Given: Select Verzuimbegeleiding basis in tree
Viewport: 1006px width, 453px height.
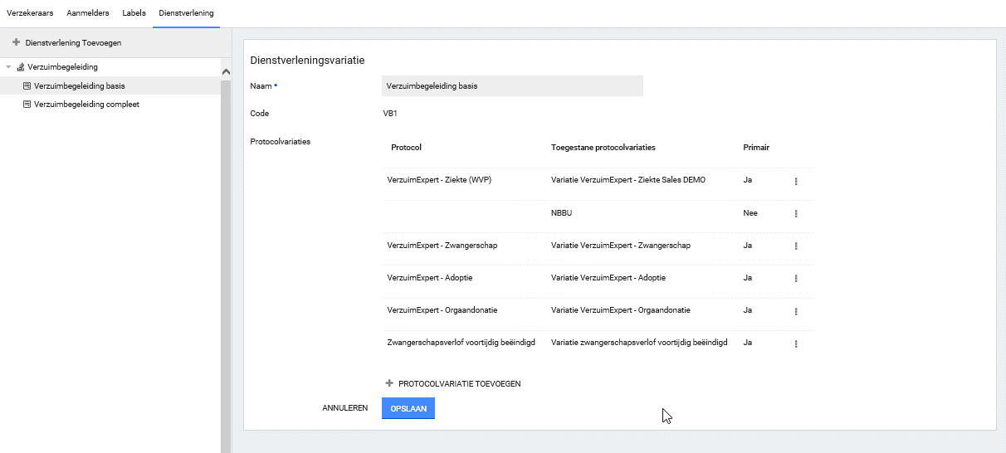Looking at the screenshot, I should 79,85.
